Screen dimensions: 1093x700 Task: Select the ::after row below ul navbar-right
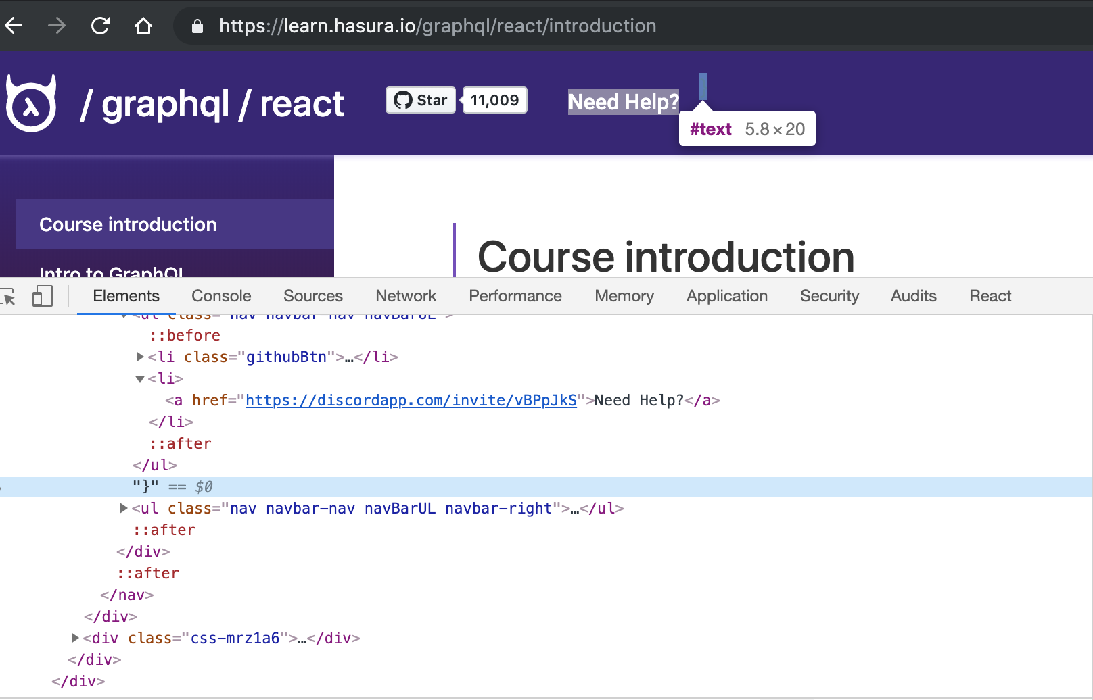tap(546, 530)
